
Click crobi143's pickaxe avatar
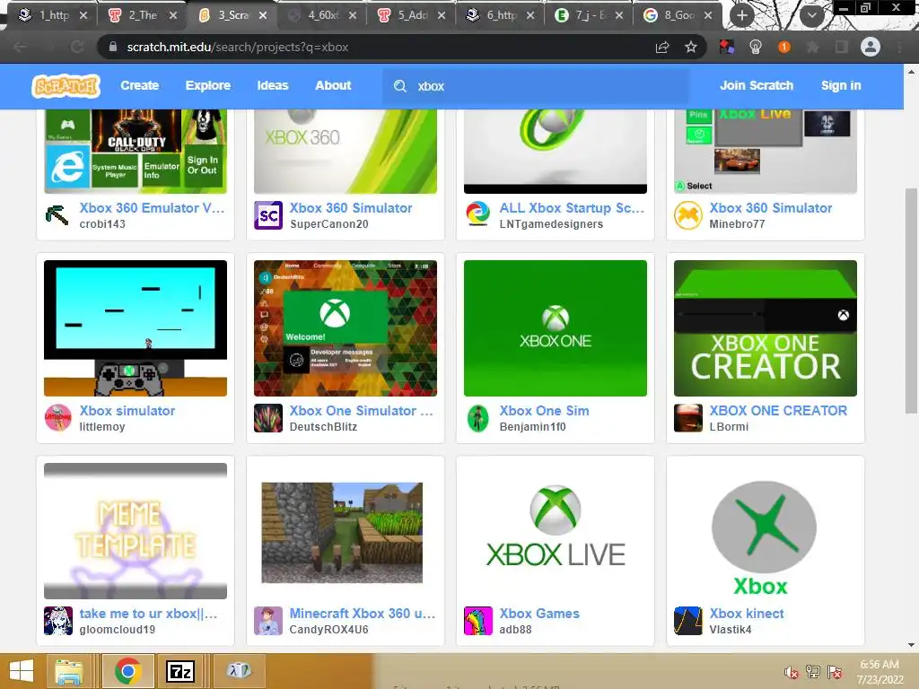[x=58, y=215]
